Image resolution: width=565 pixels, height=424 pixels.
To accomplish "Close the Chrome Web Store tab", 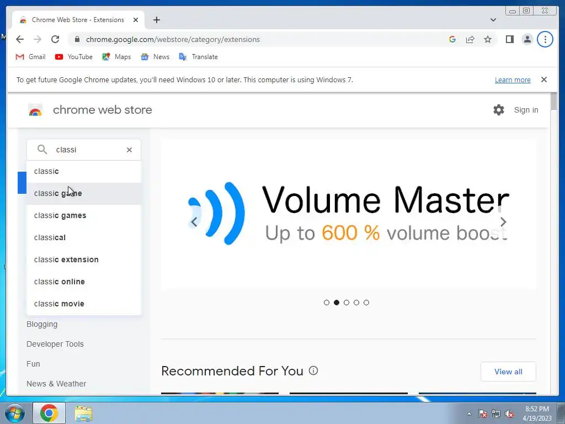I will tap(136, 20).
